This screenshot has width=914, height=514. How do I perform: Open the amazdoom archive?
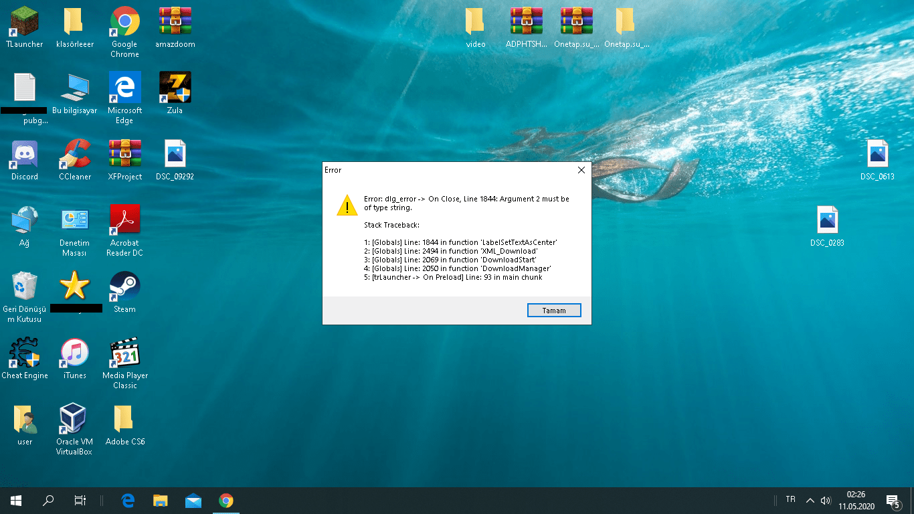click(x=175, y=28)
